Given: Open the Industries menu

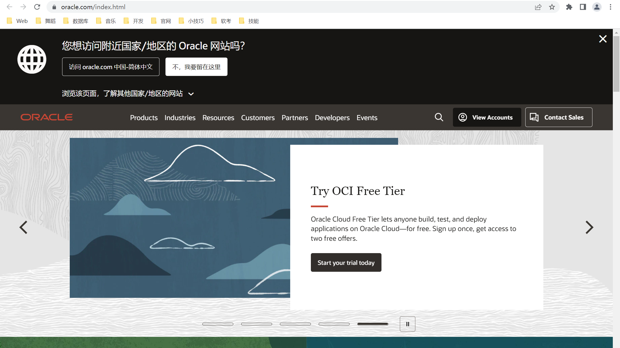Looking at the screenshot, I should [180, 118].
